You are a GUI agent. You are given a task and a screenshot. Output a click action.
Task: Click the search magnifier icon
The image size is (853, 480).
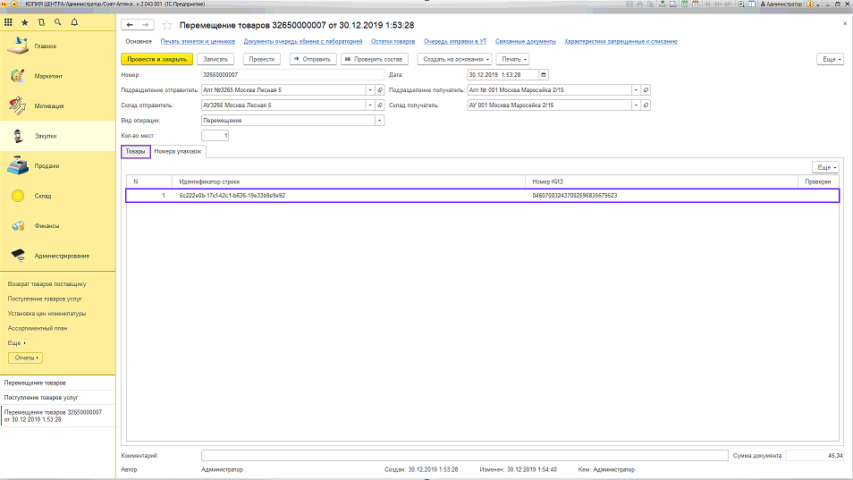point(57,21)
